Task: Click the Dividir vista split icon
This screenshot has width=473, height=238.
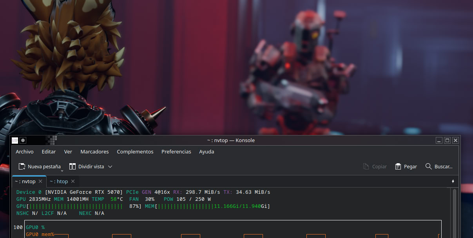Action: [72, 166]
